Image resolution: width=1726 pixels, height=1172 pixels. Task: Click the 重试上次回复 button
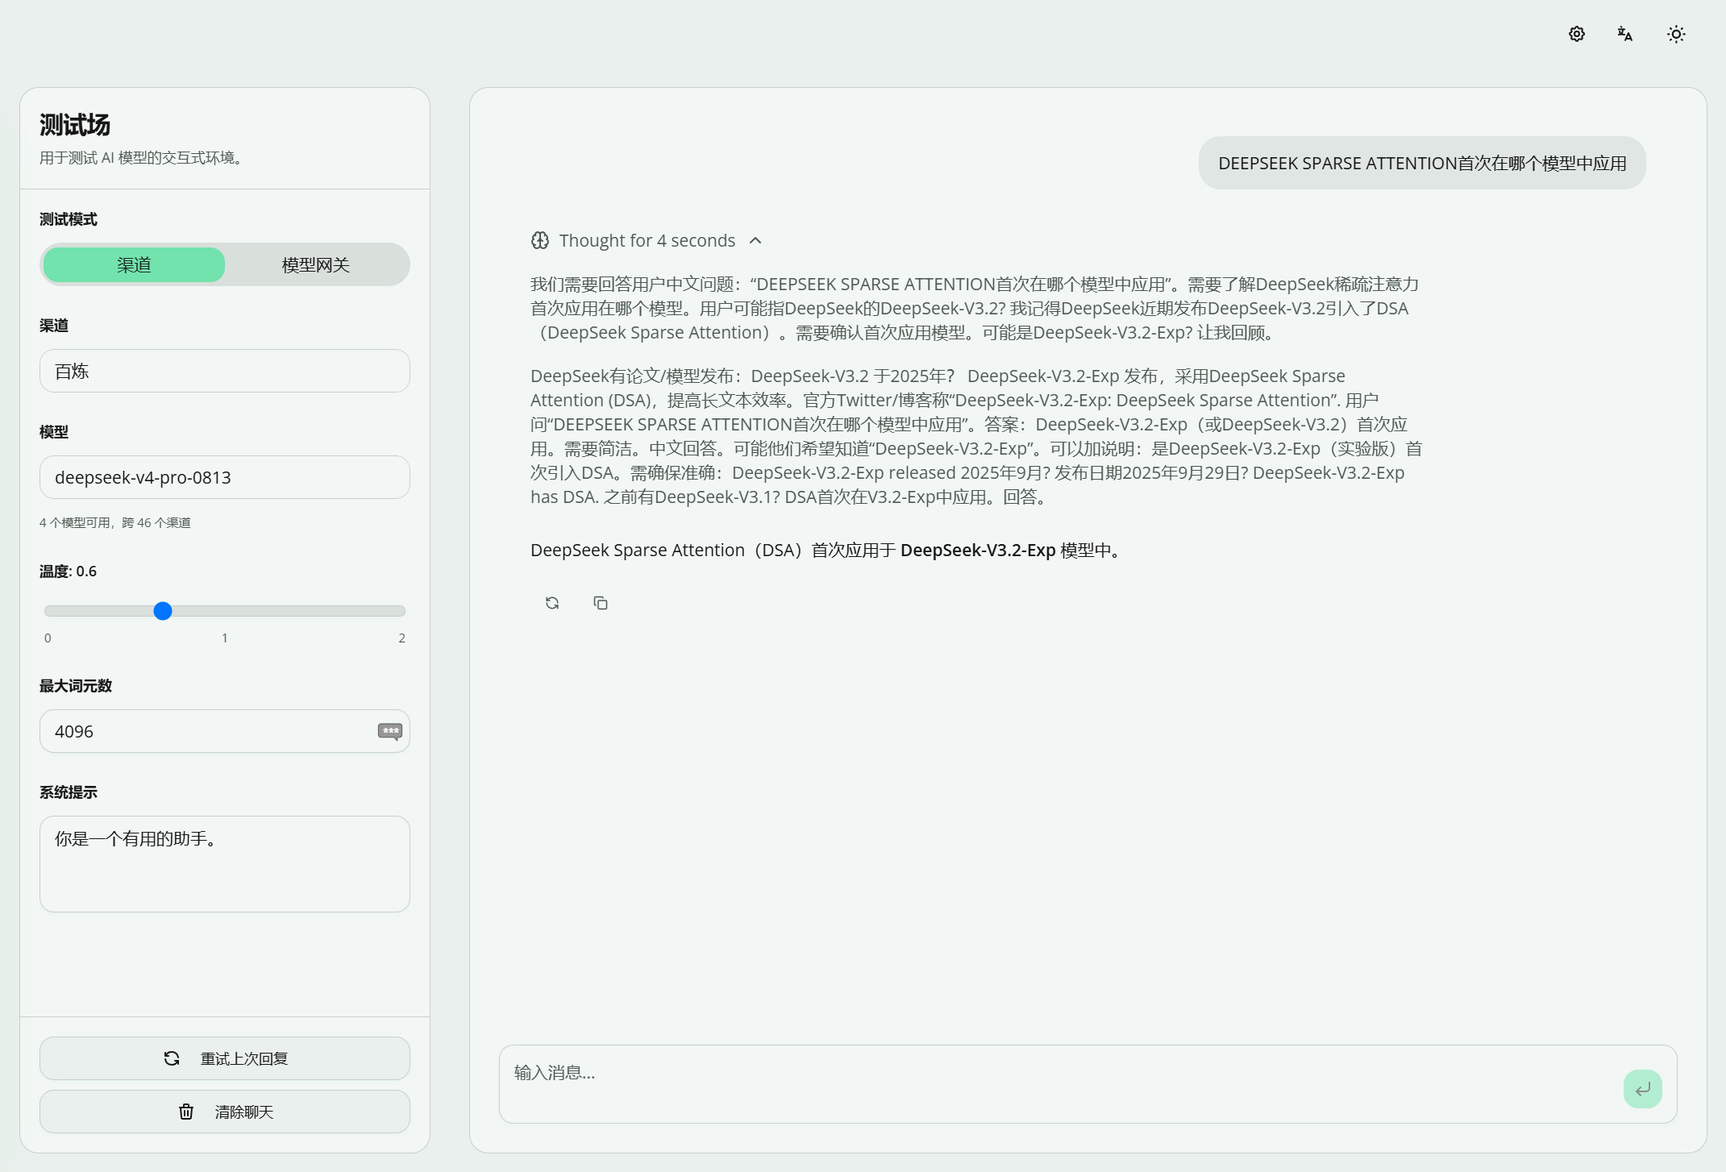(x=225, y=1058)
